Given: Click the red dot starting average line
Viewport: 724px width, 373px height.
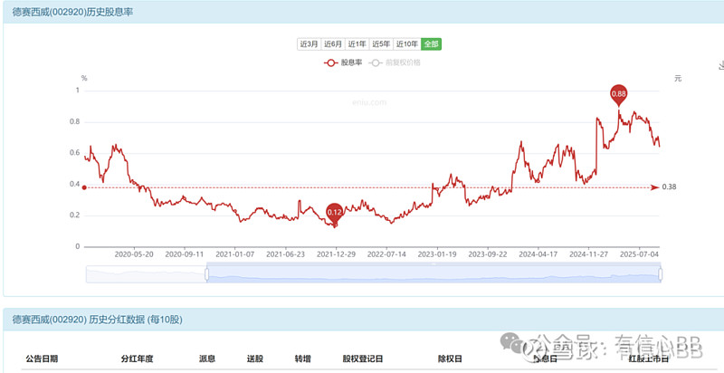Looking at the screenshot, I should click(x=84, y=187).
